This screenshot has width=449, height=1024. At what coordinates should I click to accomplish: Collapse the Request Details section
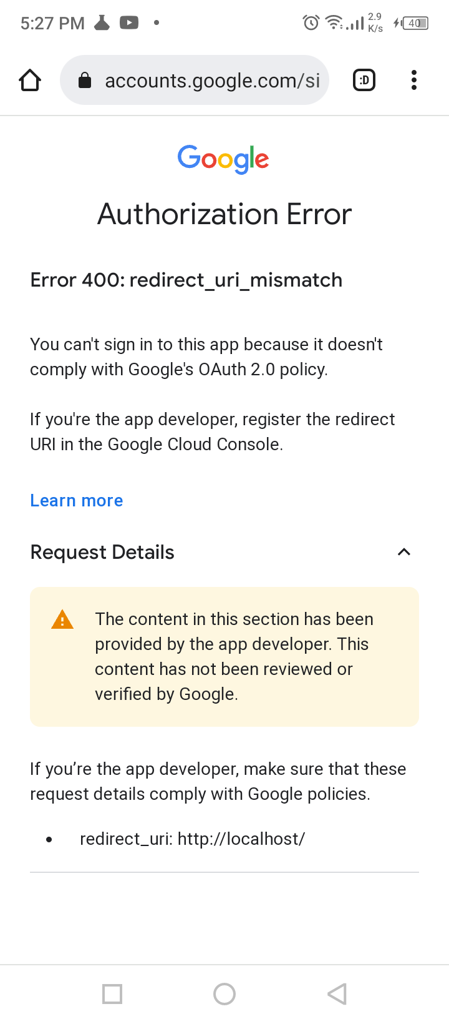[403, 552]
